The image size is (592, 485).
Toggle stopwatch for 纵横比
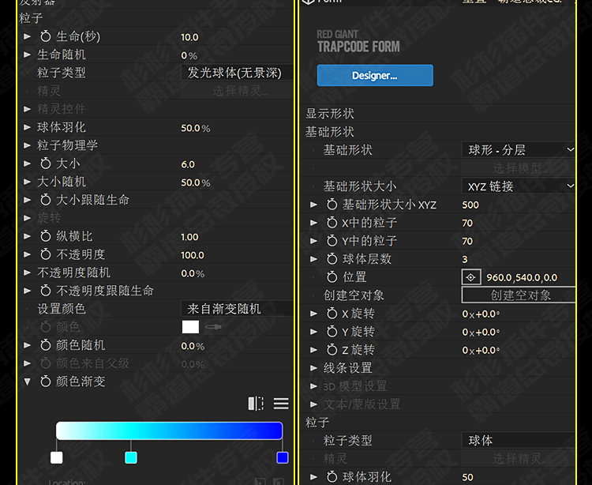point(46,236)
